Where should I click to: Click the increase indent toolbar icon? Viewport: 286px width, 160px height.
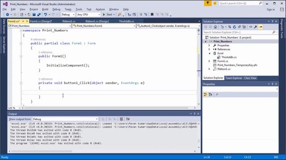134,15
